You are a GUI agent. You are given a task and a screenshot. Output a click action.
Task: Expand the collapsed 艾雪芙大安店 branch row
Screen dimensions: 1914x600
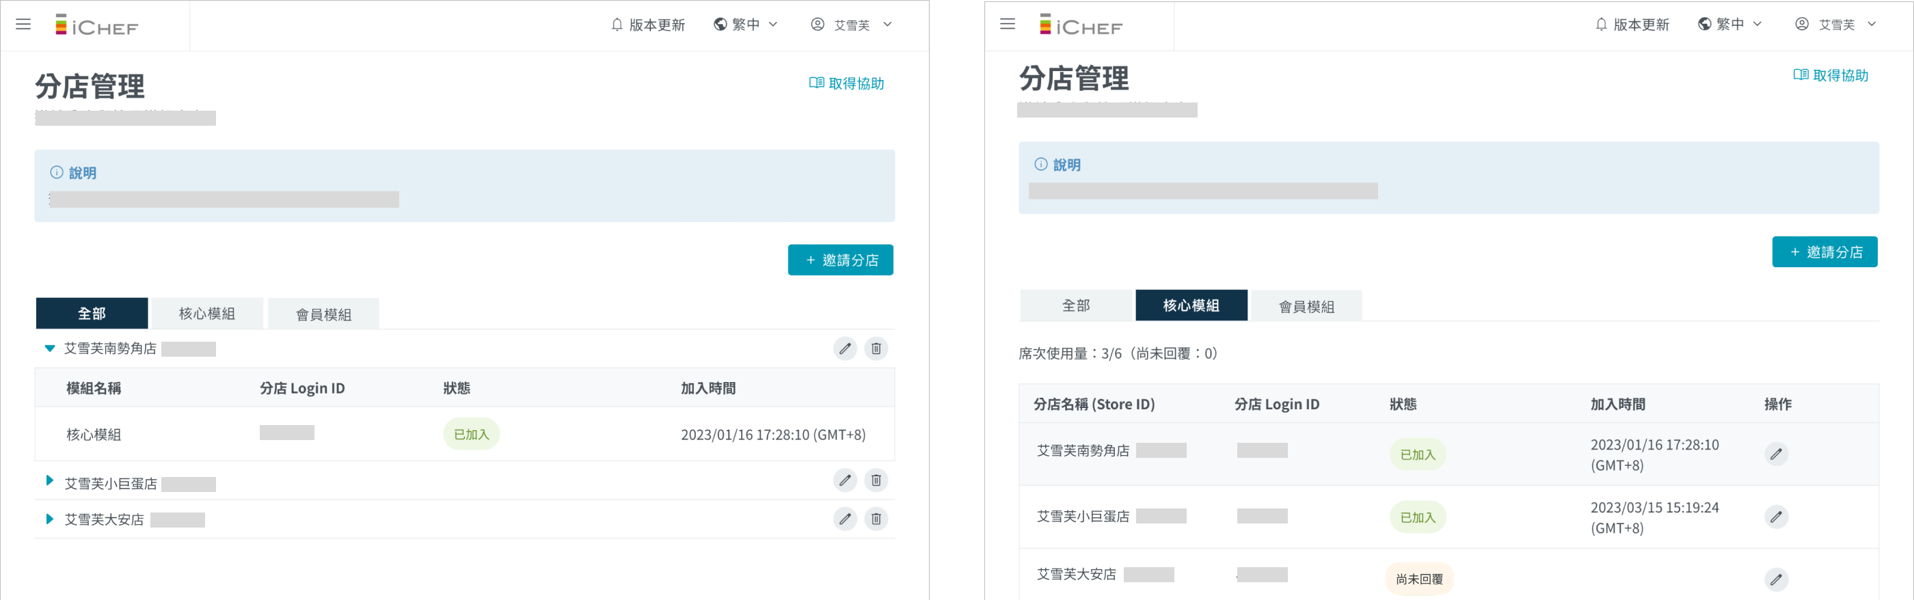[50, 519]
